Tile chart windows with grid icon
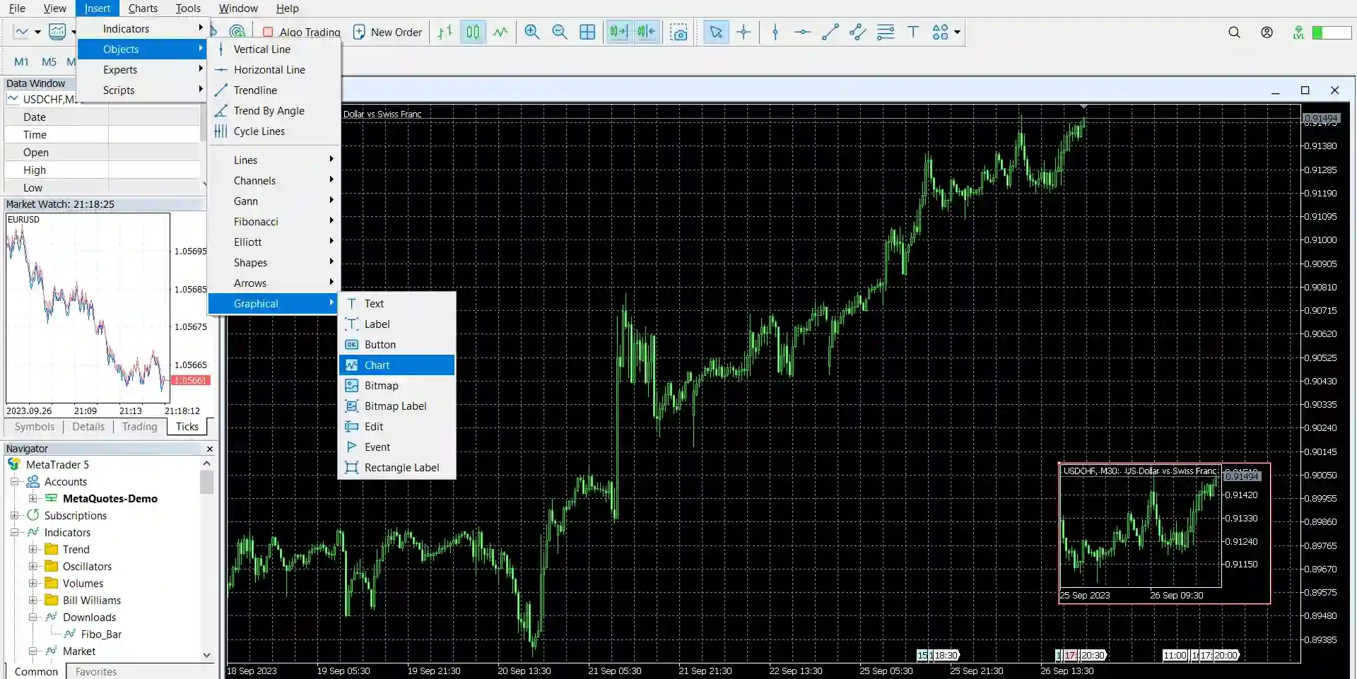 [x=587, y=32]
